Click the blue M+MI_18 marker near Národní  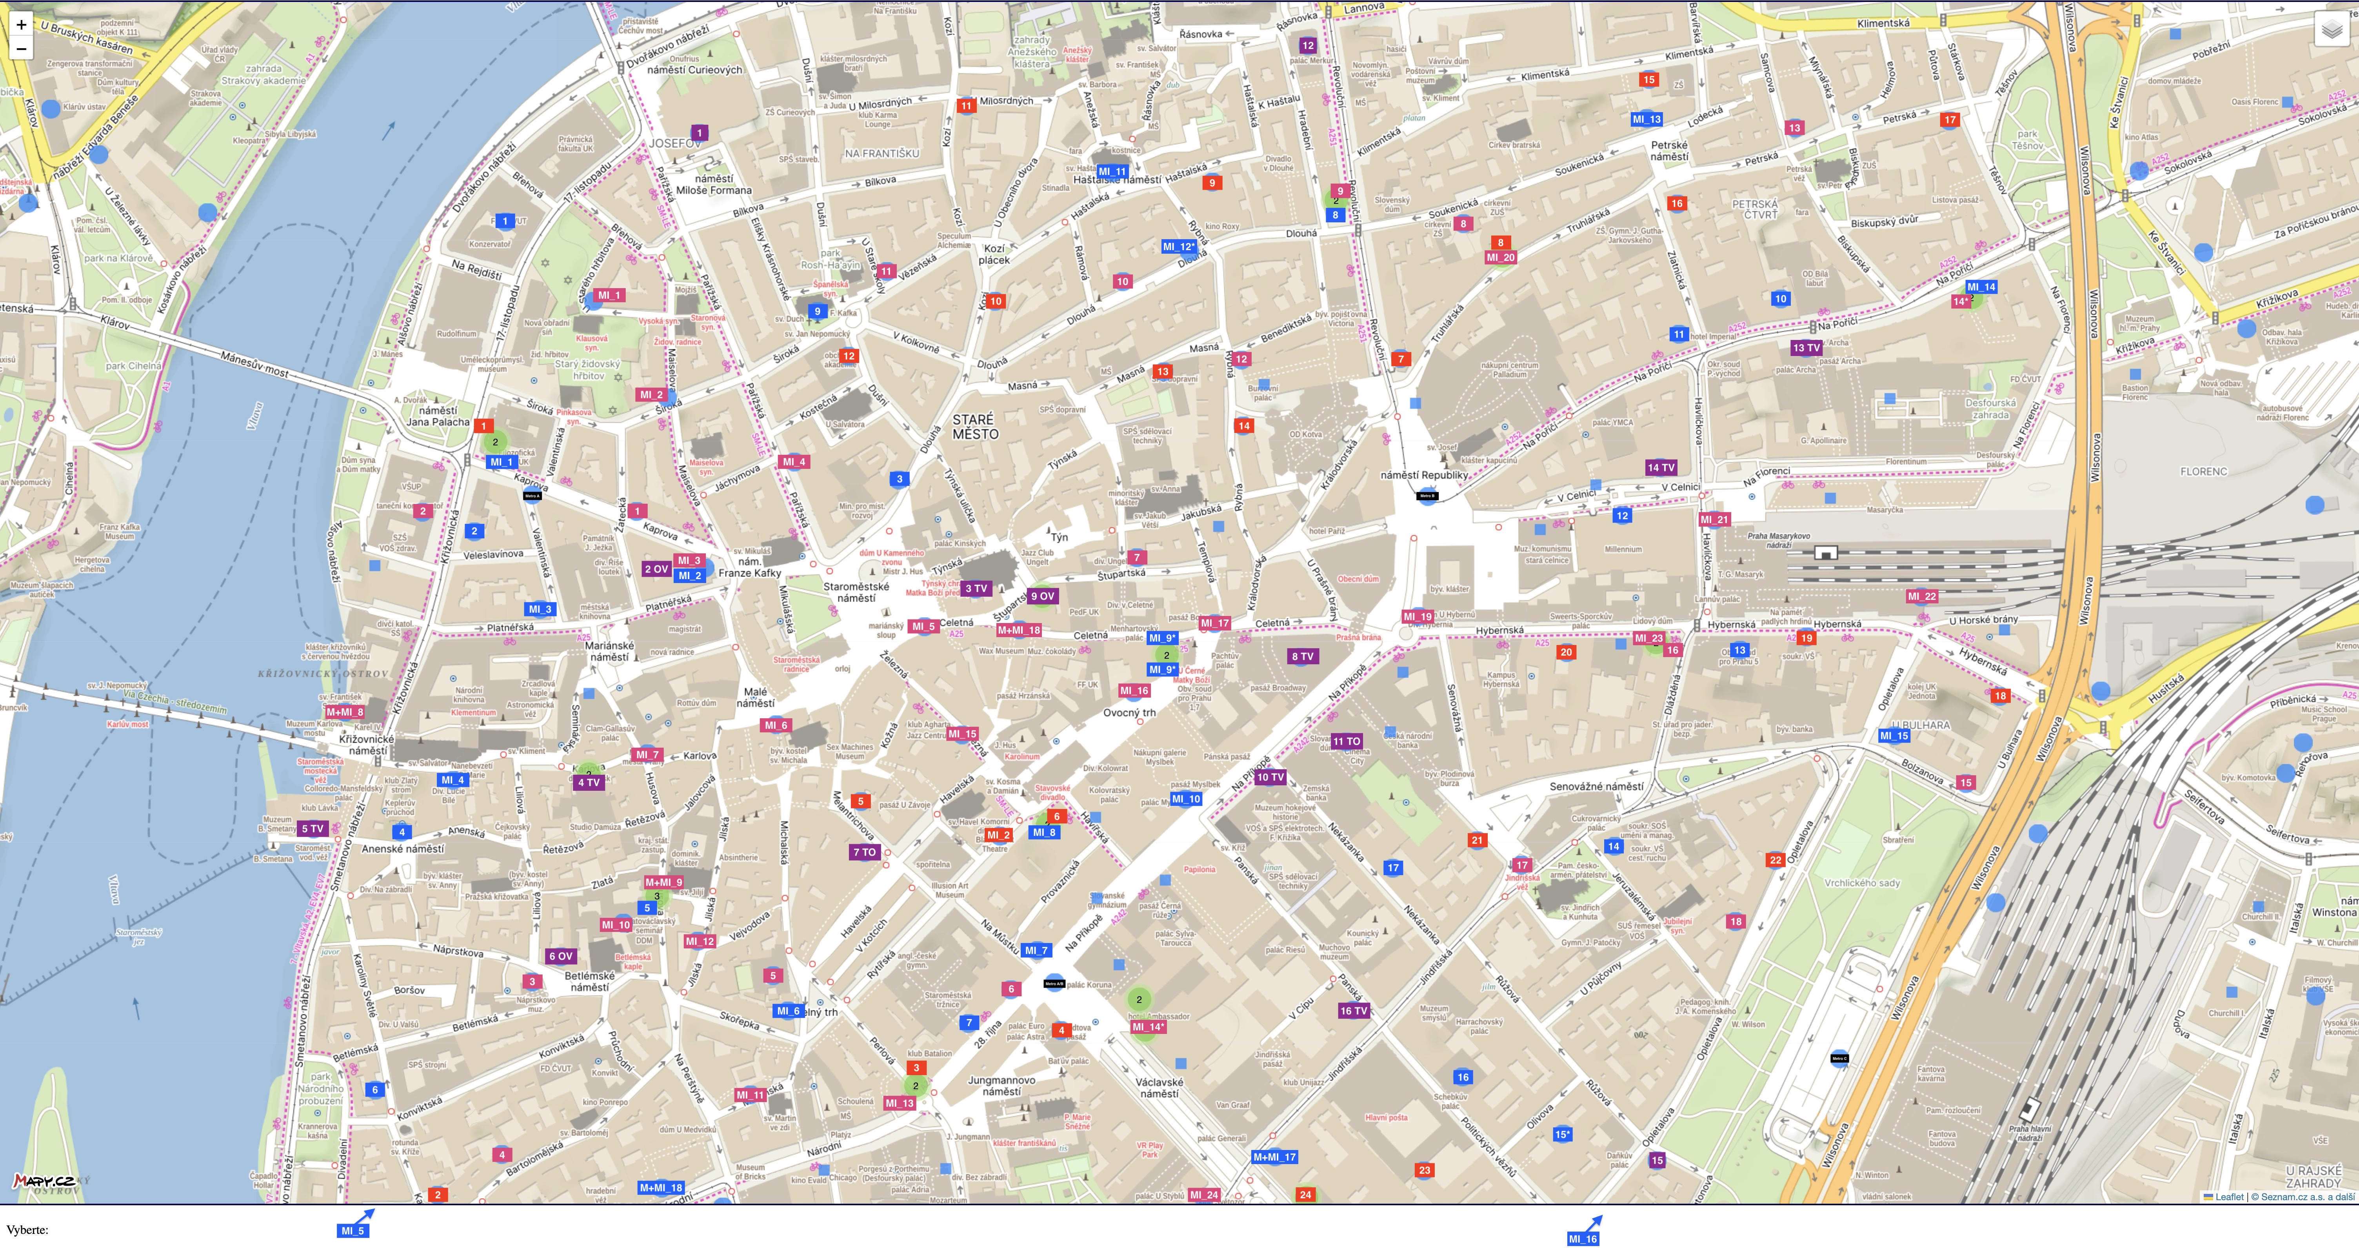pyautogui.click(x=661, y=1188)
